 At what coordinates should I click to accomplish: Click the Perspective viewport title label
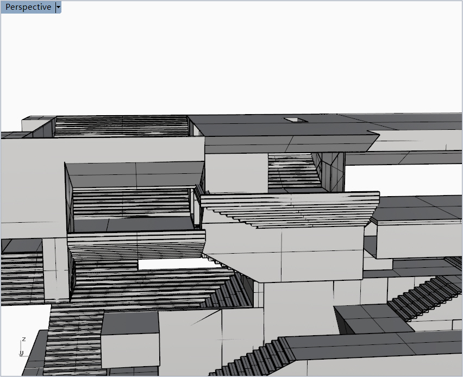(x=28, y=7)
